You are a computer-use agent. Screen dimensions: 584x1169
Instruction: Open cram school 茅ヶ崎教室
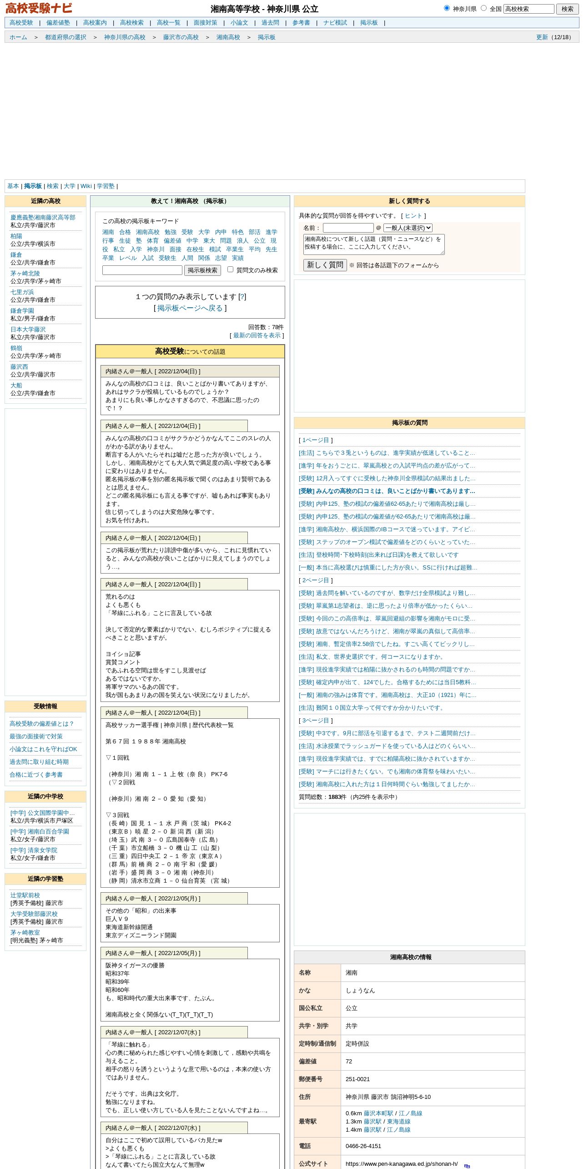(x=25, y=933)
